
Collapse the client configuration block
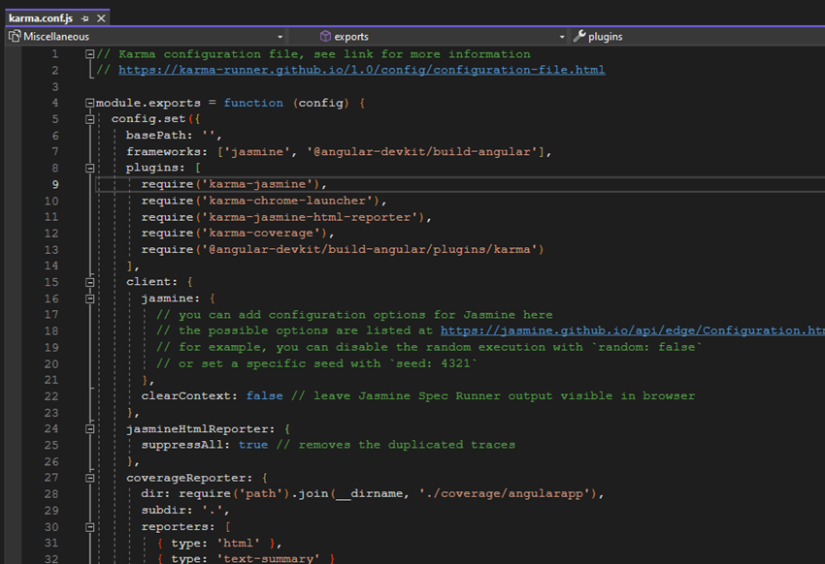pyautogui.click(x=88, y=281)
